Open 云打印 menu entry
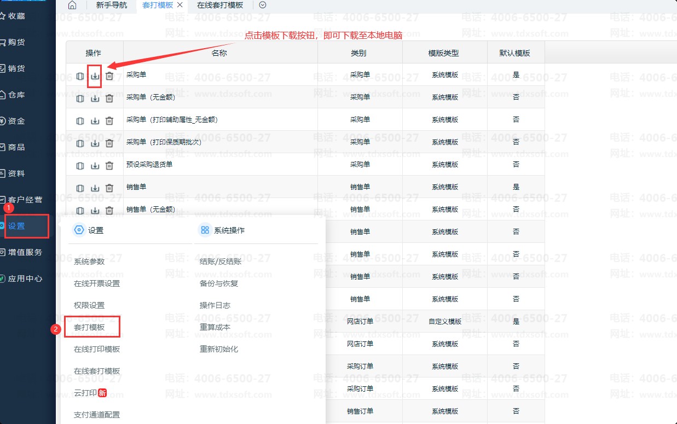 pyautogui.click(x=85, y=393)
